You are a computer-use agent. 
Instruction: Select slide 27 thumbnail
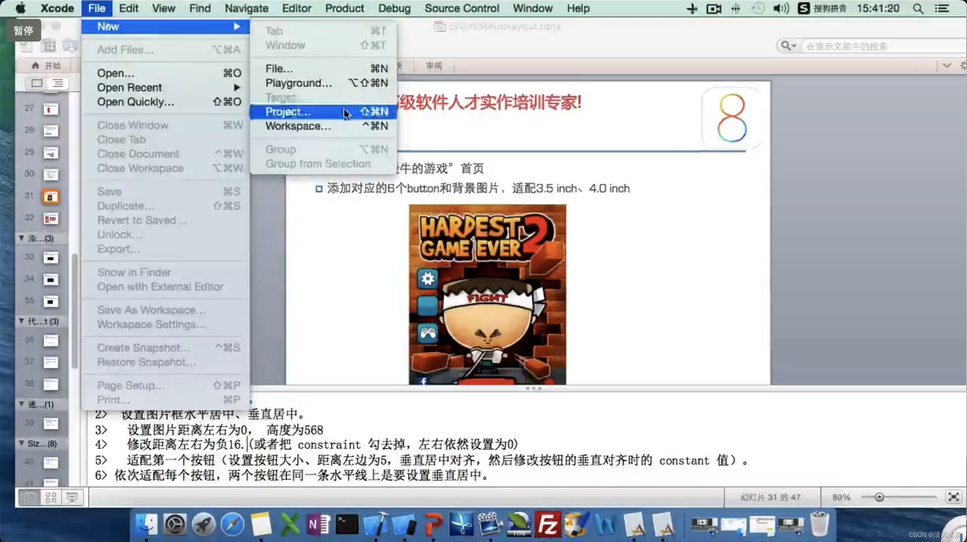click(x=51, y=109)
